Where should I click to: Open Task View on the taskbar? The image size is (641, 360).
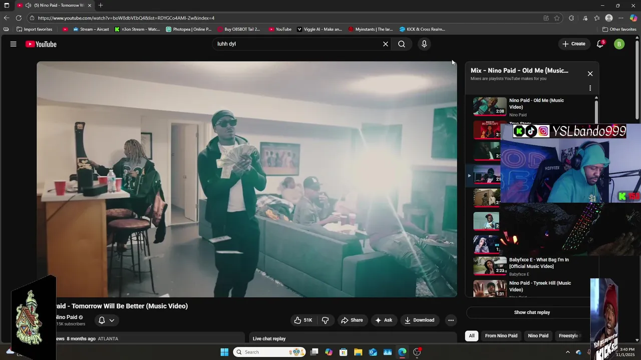(x=314, y=352)
